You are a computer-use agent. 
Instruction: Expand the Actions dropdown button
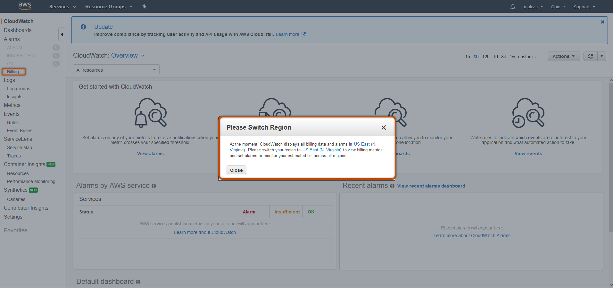tap(563, 56)
